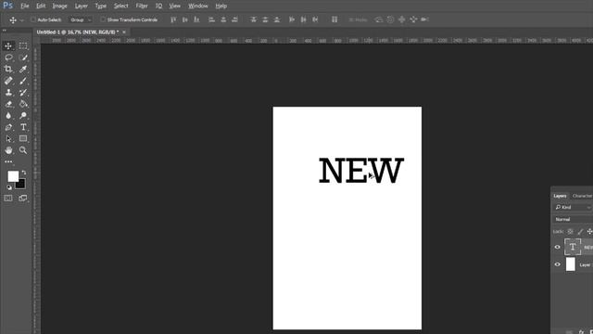Click Align Horizontal Centers in options bar
This screenshot has width=593, height=334.
coord(223,19)
